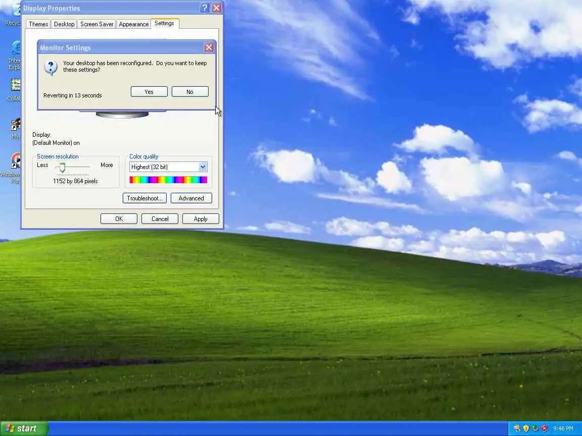Click Yes to keep display settings
Viewport: 582px width, 436px height.
pos(149,91)
